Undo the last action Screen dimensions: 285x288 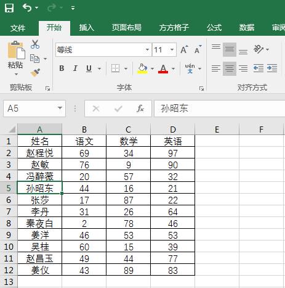(27, 8)
